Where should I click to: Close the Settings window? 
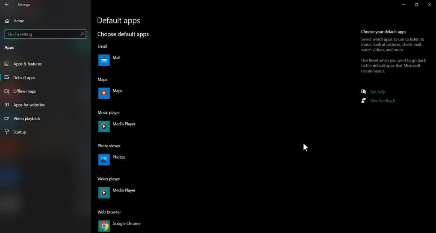click(x=429, y=5)
